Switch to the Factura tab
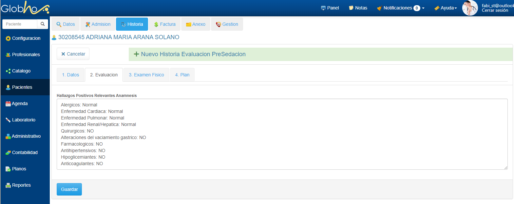This screenshot has width=514, height=204. tap(165, 24)
